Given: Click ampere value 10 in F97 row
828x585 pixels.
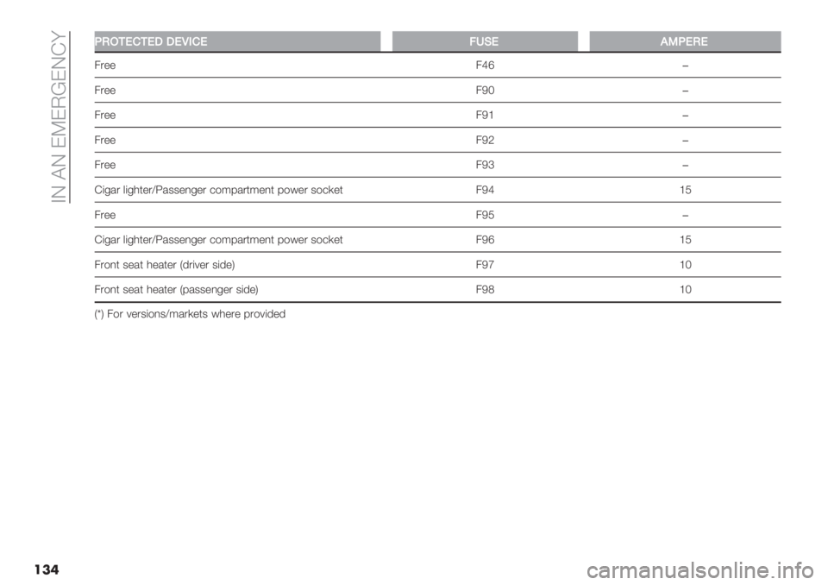Looking at the screenshot, I should pyautogui.click(x=686, y=265).
